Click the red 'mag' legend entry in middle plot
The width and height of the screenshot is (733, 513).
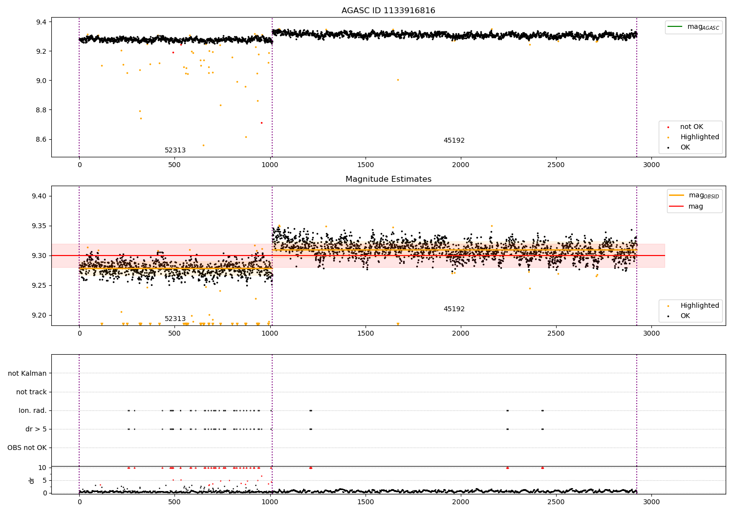686,207
